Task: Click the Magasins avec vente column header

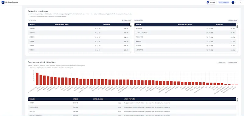Action: click(62, 25)
